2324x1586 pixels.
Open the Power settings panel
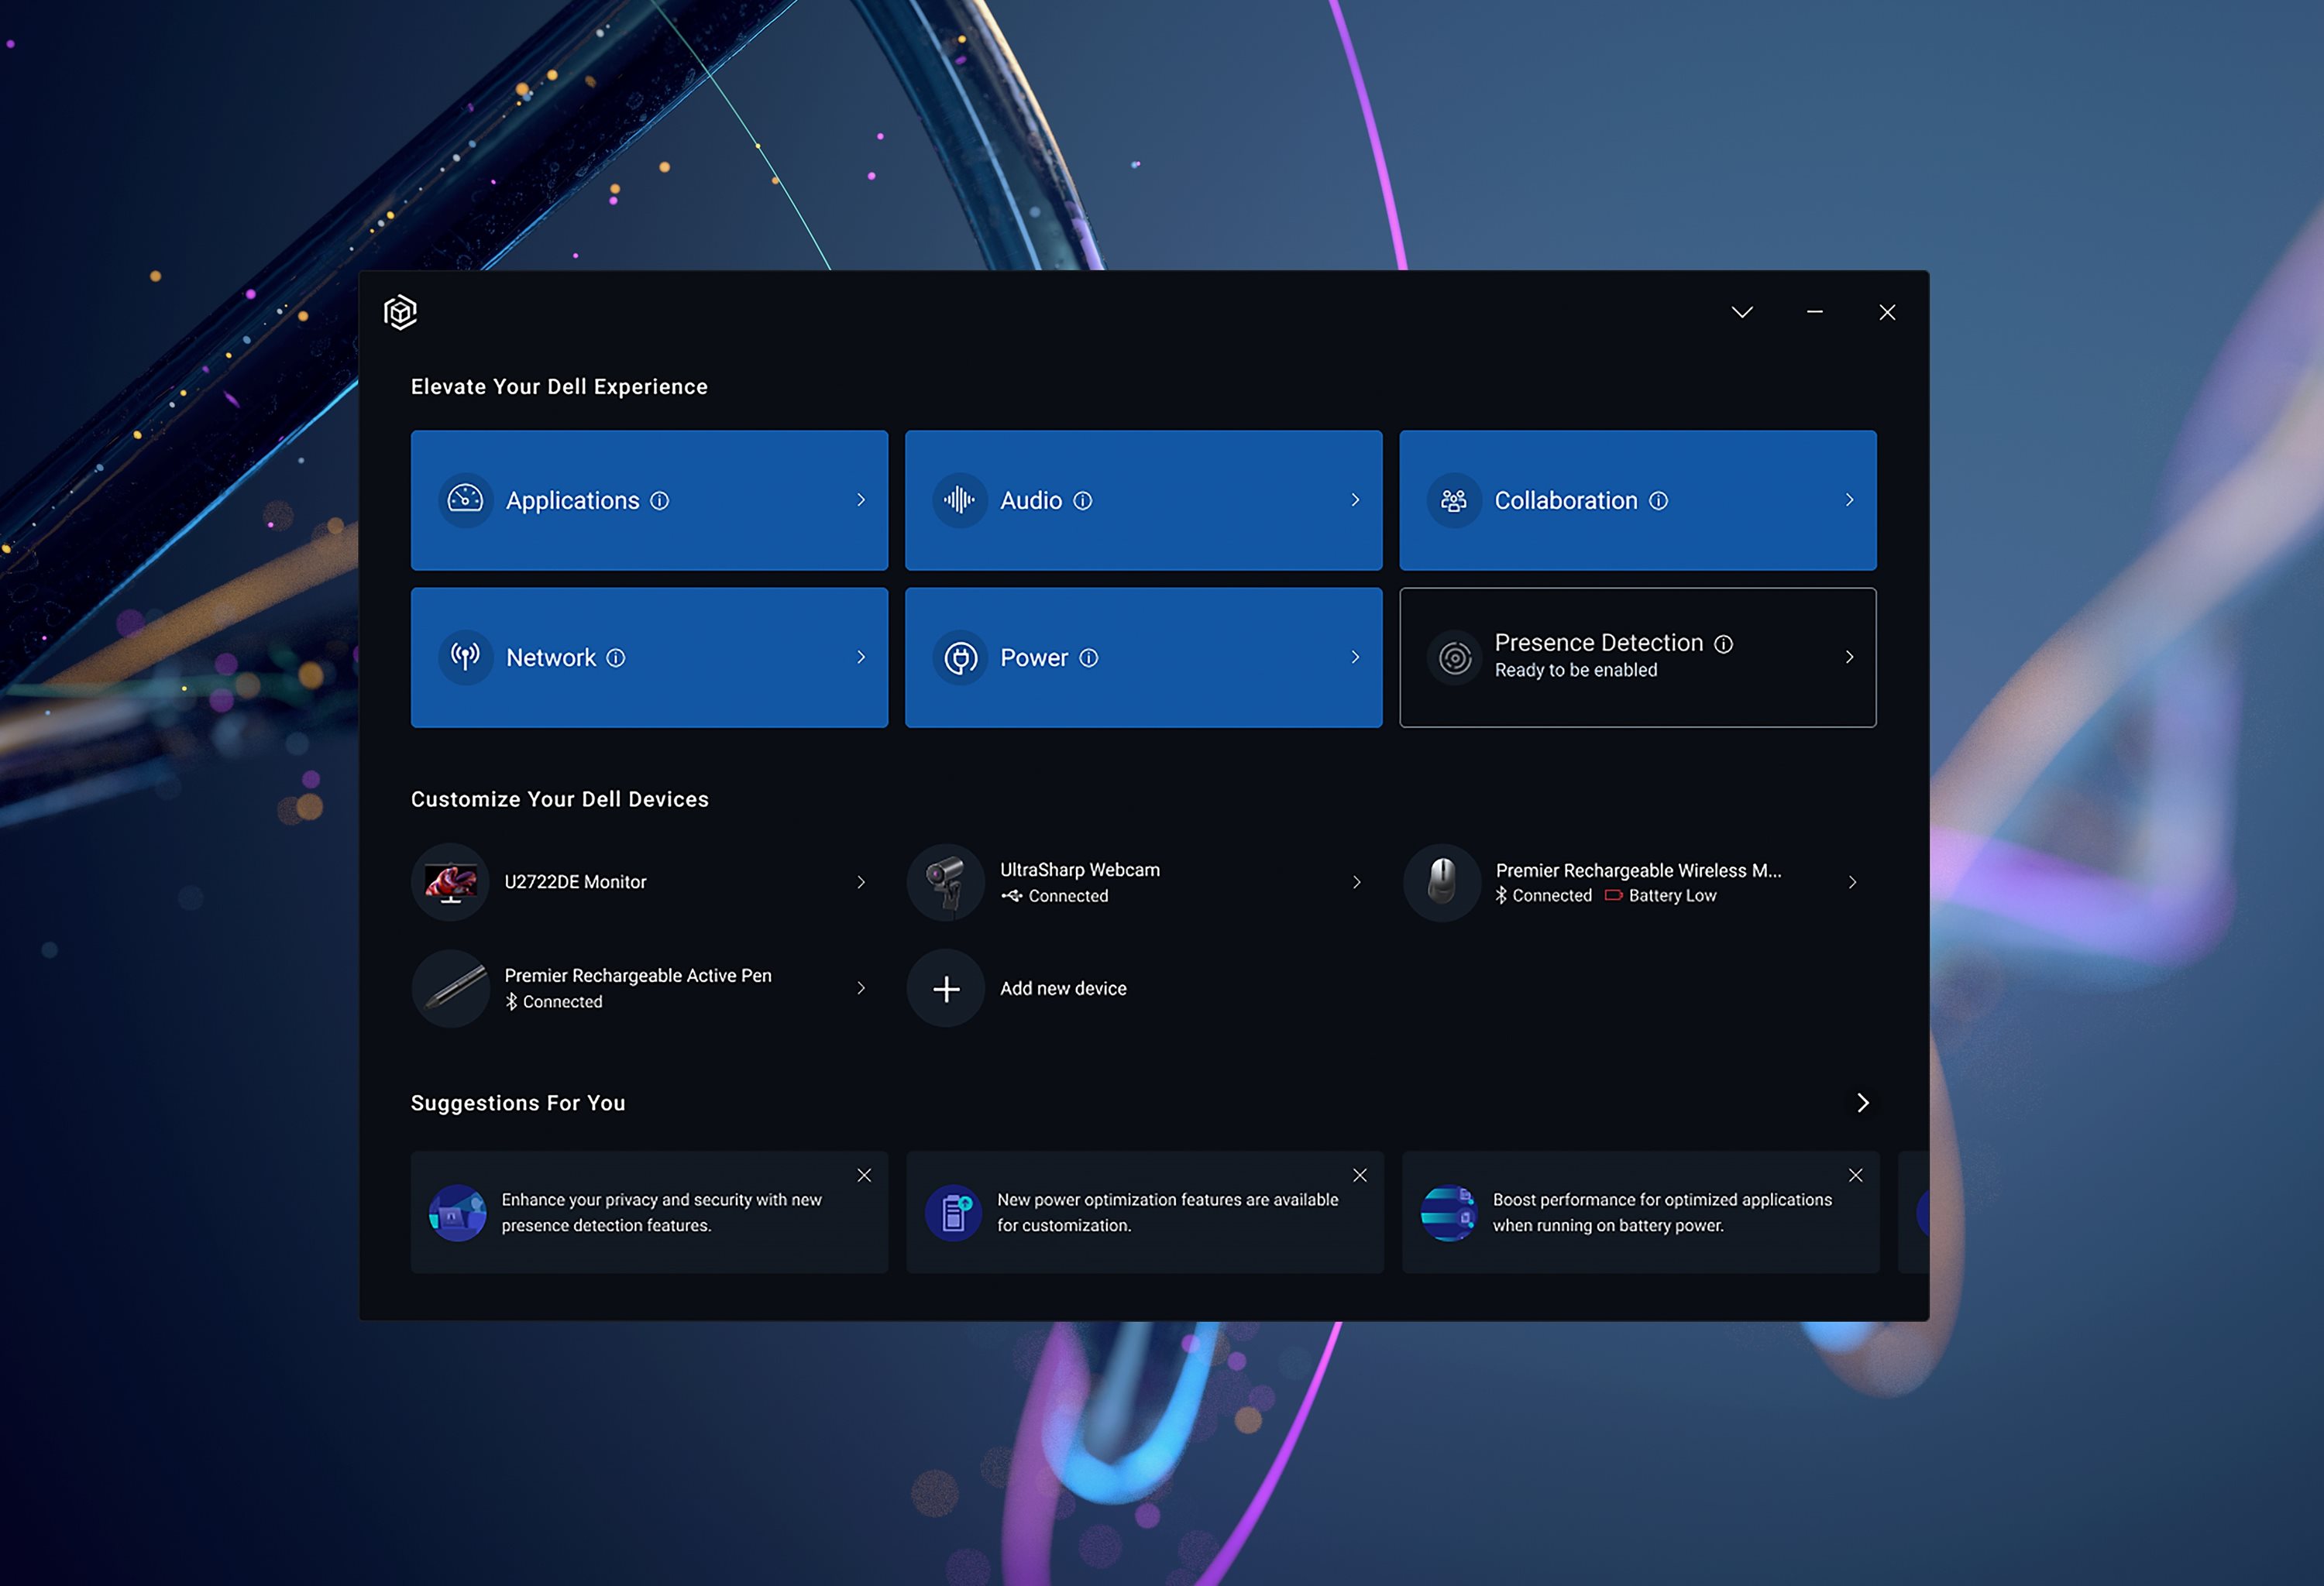(1144, 657)
